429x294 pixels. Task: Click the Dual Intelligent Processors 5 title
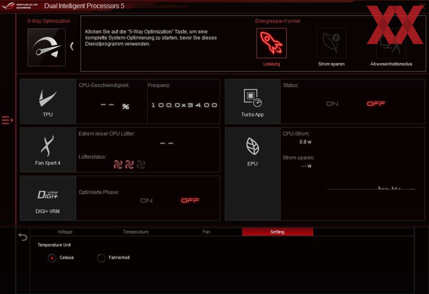pos(84,6)
